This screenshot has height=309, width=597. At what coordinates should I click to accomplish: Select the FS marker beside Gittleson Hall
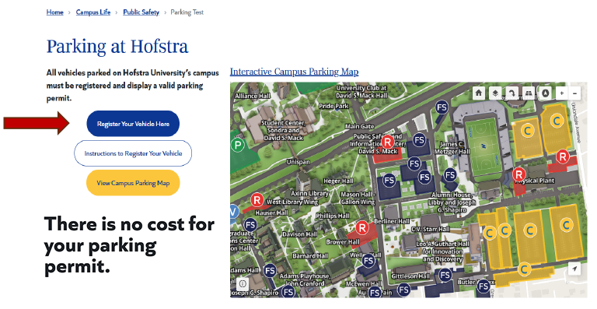pyautogui.click(x=445, y=275)
